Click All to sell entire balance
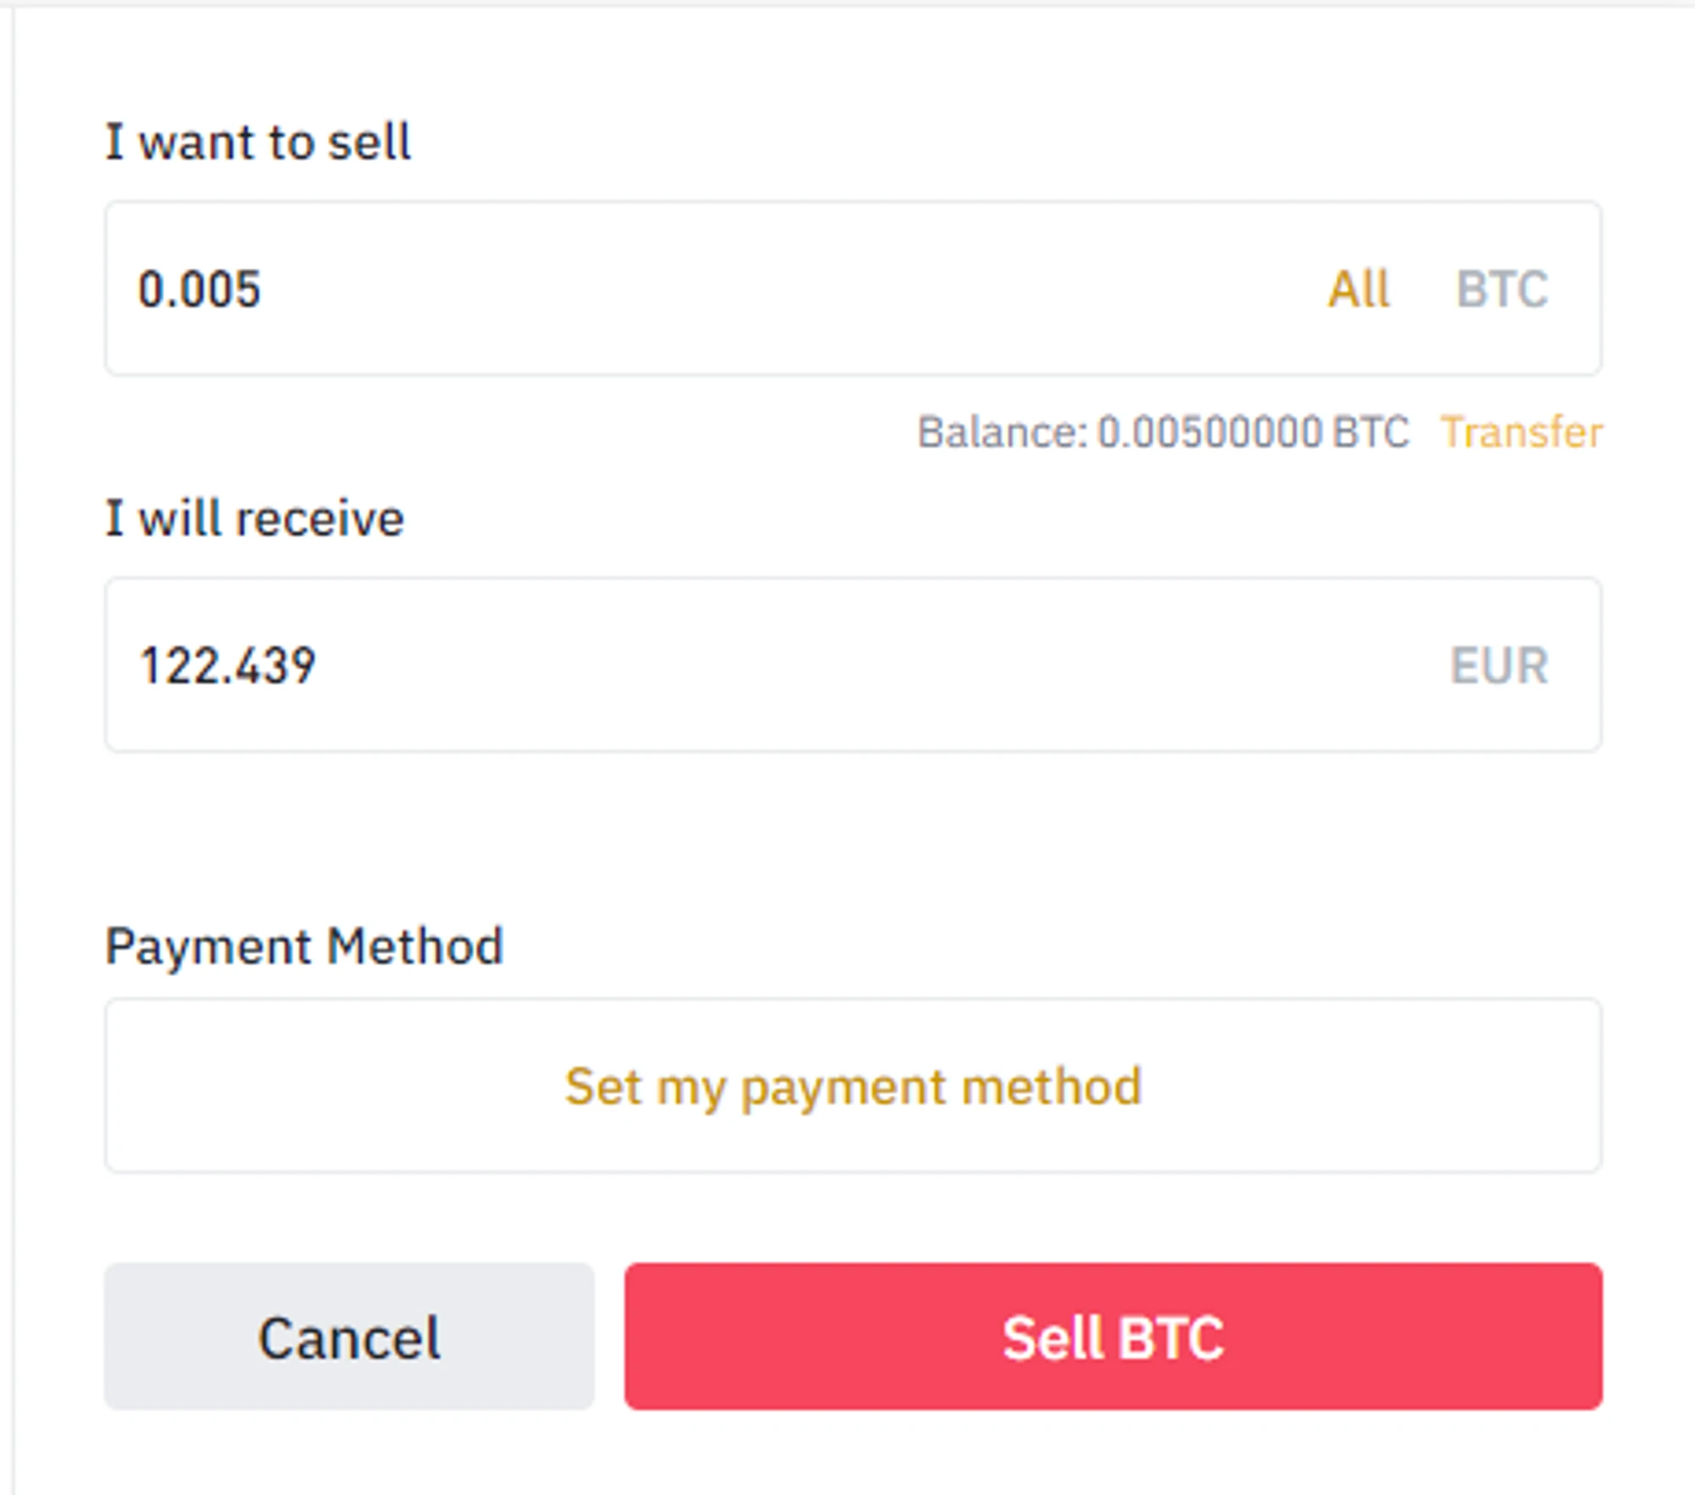 pos(1358,290)
